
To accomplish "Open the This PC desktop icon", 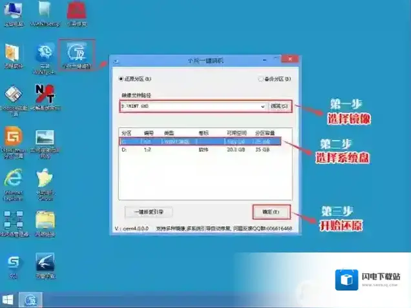I will pos(12,12).
